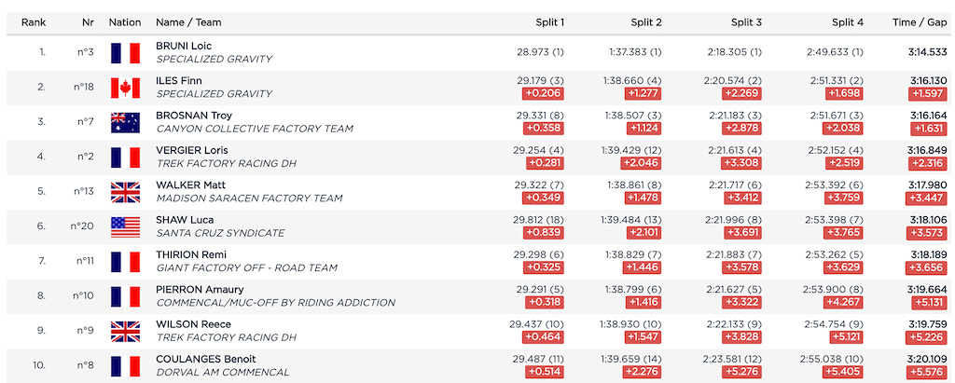The height and width of the screenshot is (383, 955).
Task: Click the UK flag beside WILSON Reece
Action: point(126,331)
